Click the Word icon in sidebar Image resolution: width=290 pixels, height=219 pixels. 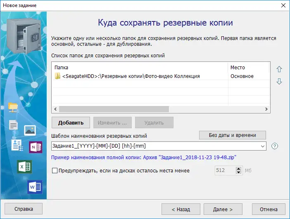pos(35,187)
